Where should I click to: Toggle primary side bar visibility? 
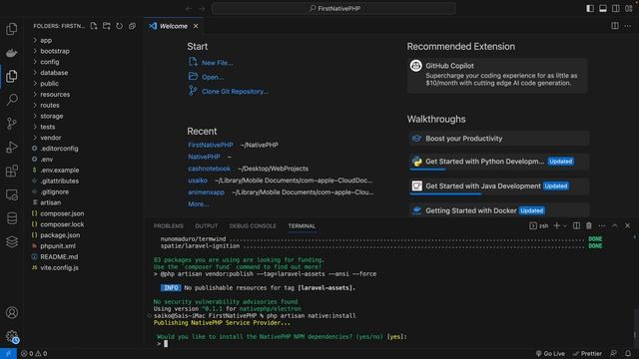[590, 8]
